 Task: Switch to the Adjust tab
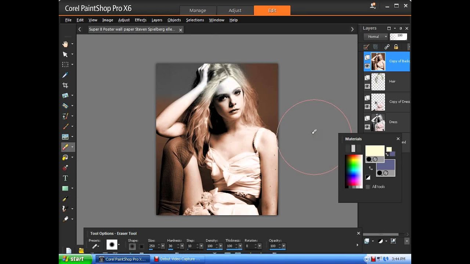(x=235, y=10)
